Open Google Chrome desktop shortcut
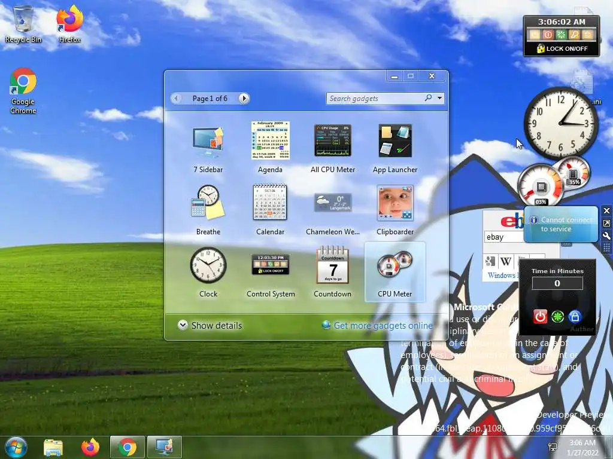 [x=23, y=91]
